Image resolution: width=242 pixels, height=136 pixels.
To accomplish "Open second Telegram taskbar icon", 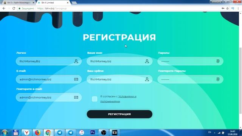I will pos(71,133).
